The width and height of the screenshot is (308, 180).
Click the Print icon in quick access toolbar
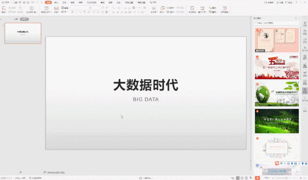24,2
